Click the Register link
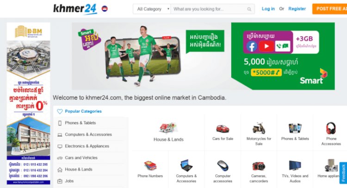Viewport: 347px width, 188px height. point(297,9)
